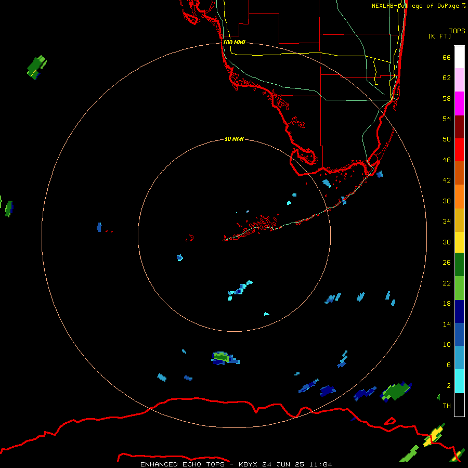The height and width of the screenshot is (468, 468).
Task: Click the green echo cell at the upper left
Action: pyautogui.click(x=37, y=67)
